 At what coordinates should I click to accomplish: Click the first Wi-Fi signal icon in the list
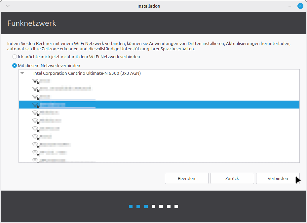tap(35, 81)
